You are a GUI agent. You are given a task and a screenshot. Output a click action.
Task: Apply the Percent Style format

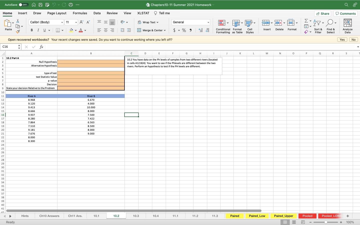[x=184, y=30]
